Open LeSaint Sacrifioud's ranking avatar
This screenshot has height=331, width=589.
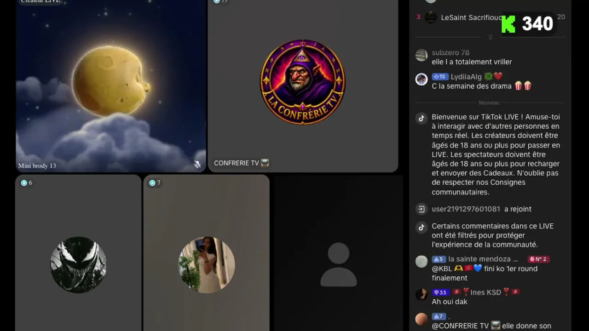tap(431, 17)
